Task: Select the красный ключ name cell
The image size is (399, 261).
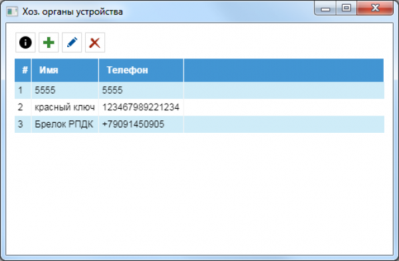Action: point(65,107)
